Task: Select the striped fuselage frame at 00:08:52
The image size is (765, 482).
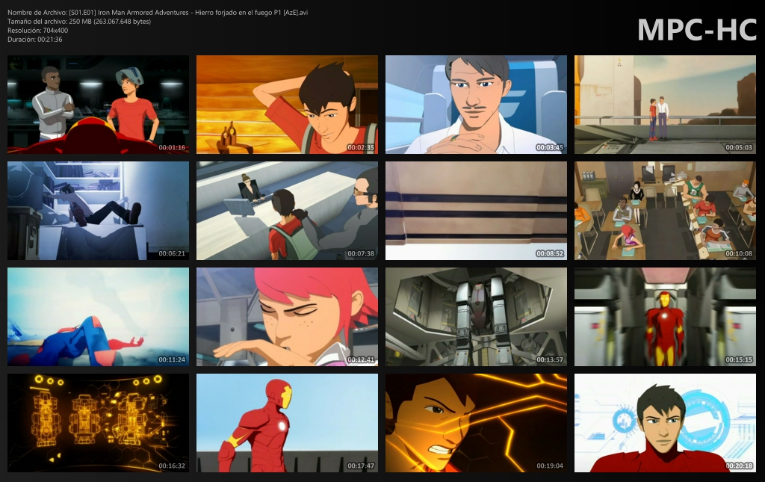Action: (476, 210)
